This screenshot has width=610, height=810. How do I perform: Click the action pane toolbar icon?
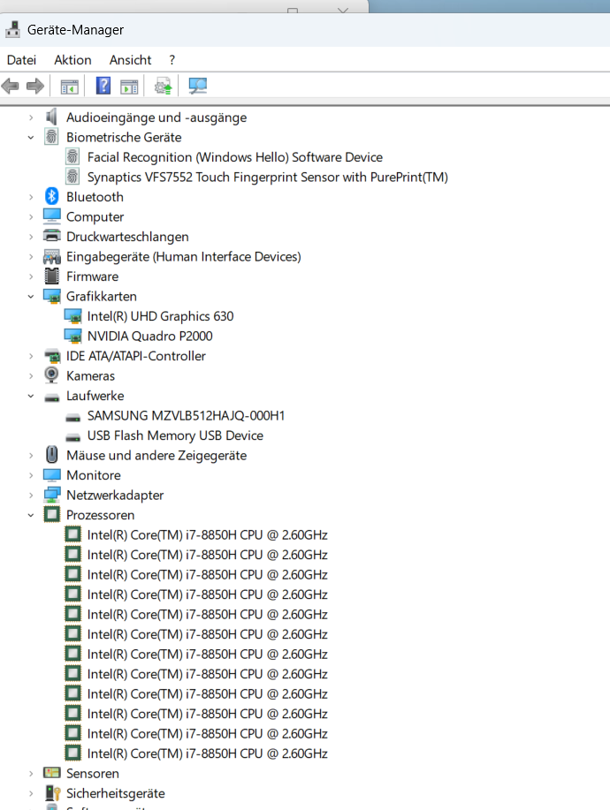pyautogui.click(x=129, y=87)
